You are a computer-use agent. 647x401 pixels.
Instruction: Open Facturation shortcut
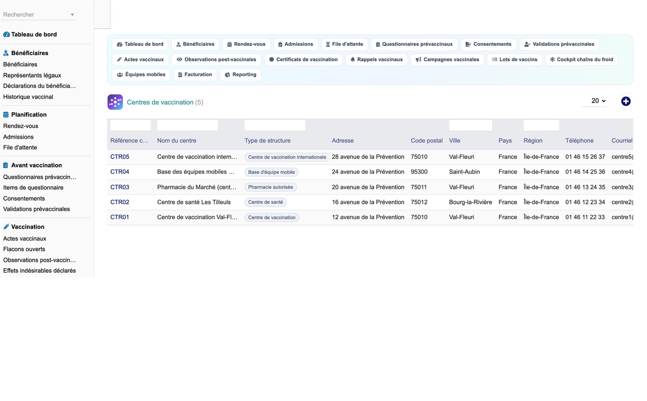[195, 74]
